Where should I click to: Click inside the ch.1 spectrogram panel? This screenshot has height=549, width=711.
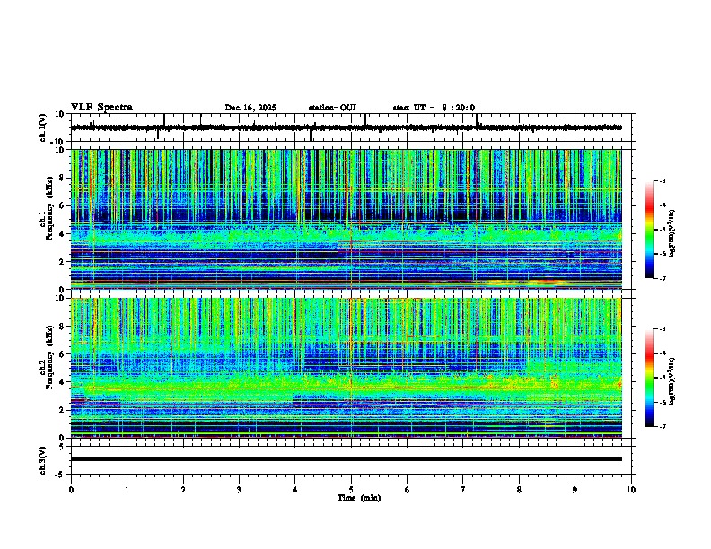(x=347, y=219)
